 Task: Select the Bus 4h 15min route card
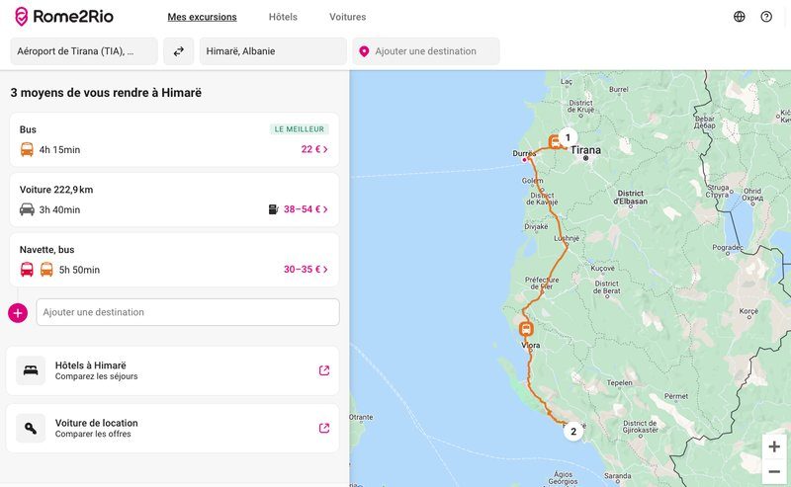pos(174,139)
